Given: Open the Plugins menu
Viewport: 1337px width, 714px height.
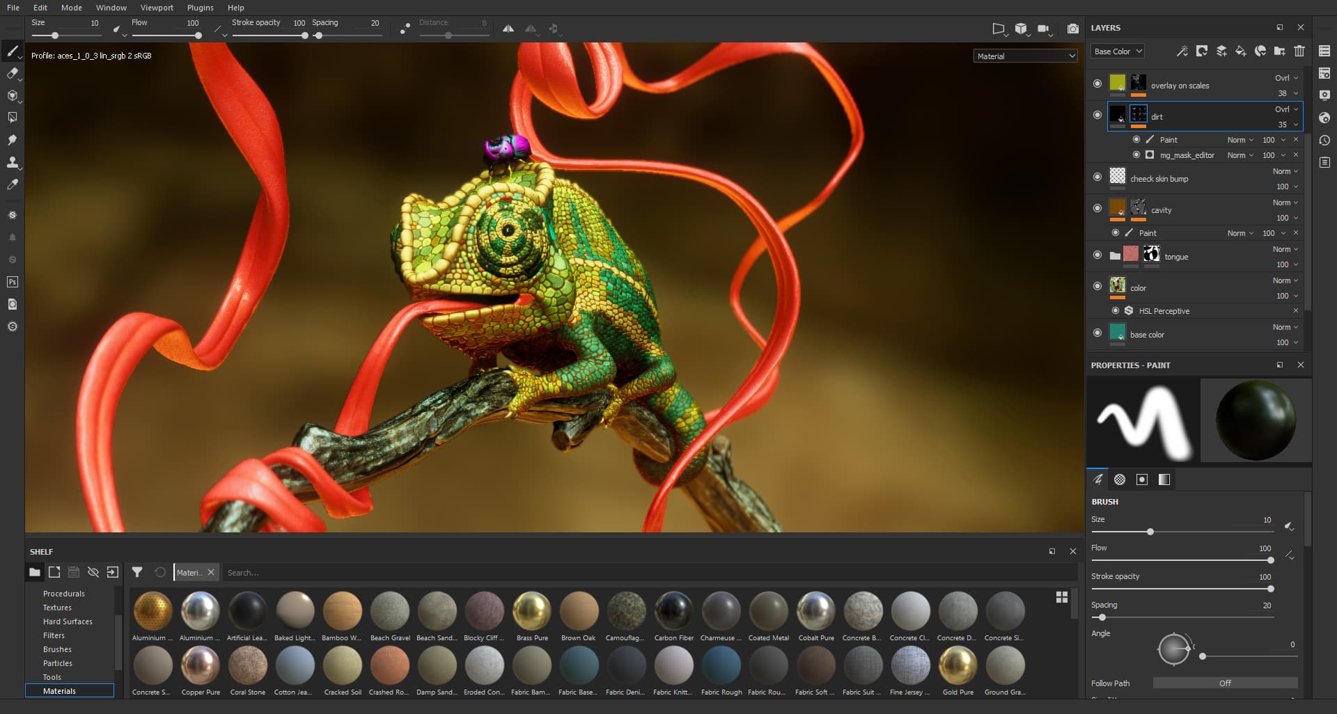Looking at the screenshot, I should 200,8.
